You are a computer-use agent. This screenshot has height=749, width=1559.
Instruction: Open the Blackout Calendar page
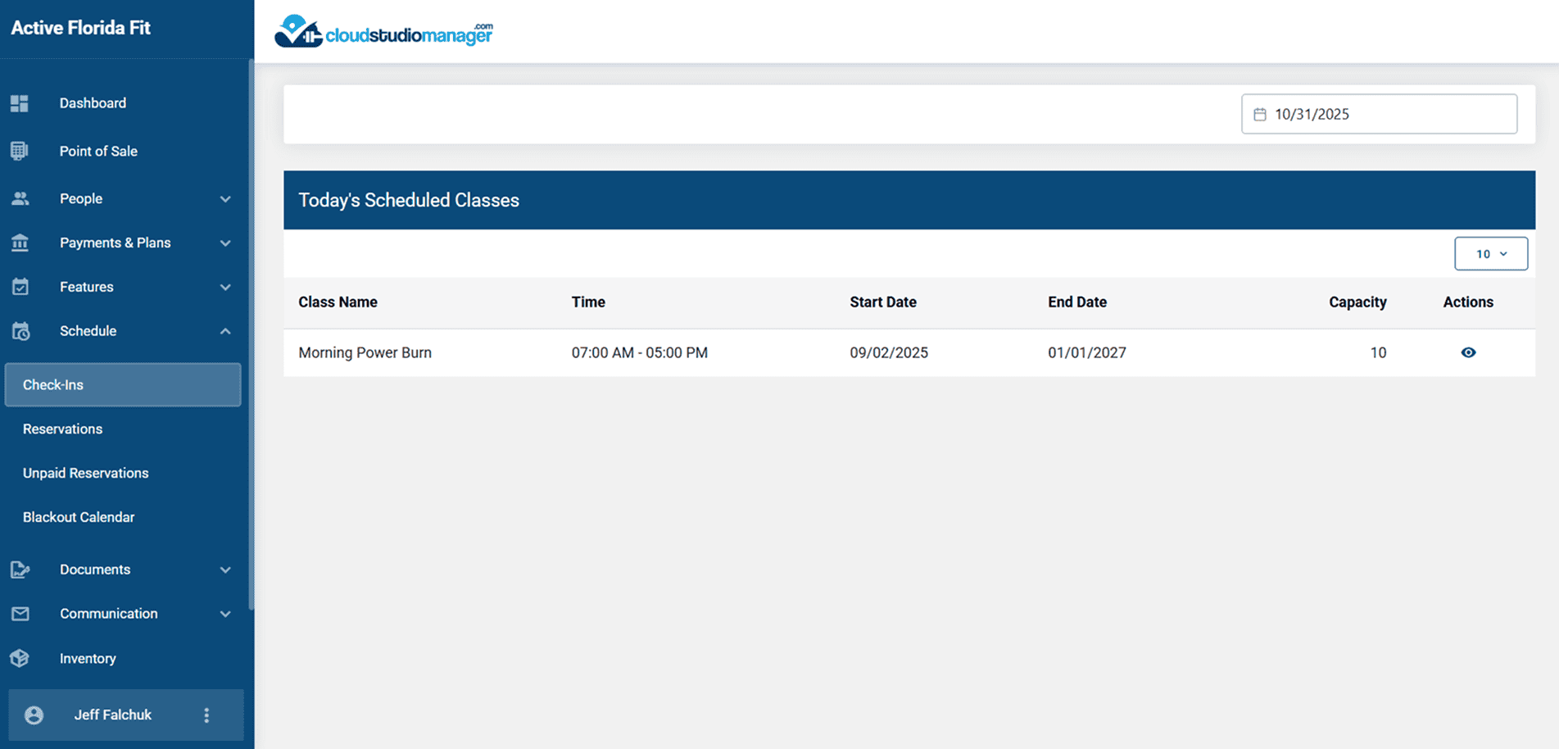coord(79,517)
